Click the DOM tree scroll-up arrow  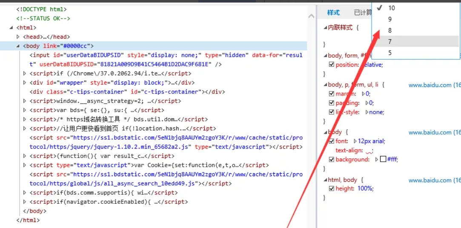coord(311,17)
